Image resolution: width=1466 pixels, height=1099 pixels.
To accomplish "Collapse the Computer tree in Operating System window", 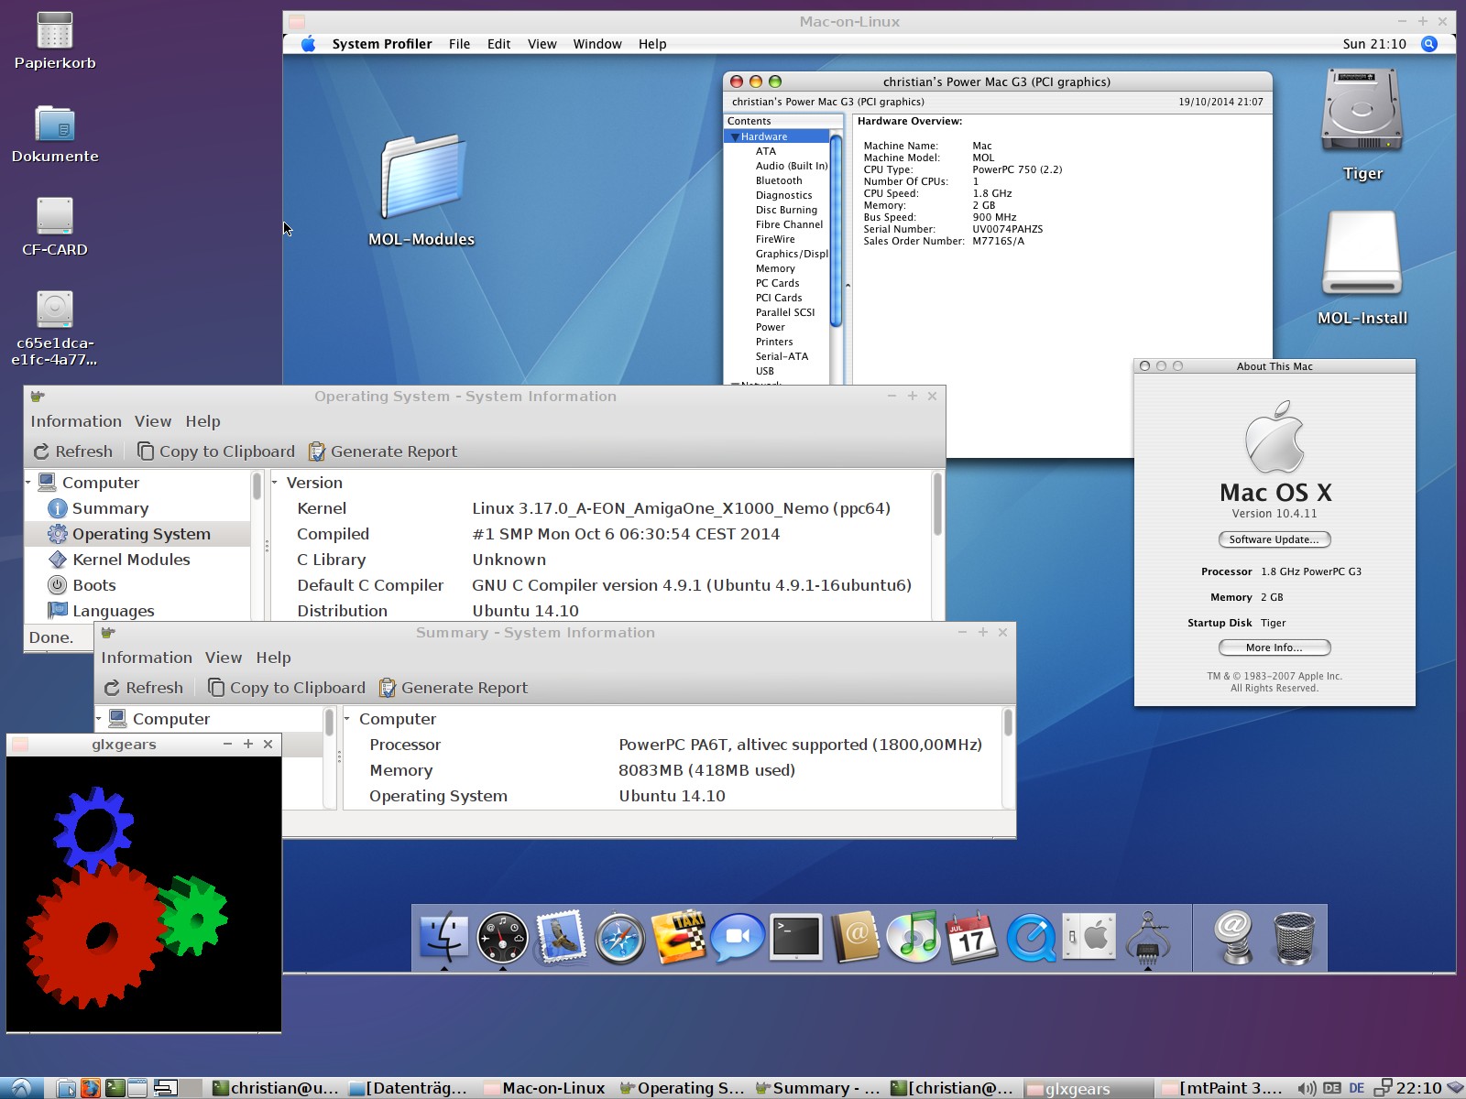I will click(28, 483).
